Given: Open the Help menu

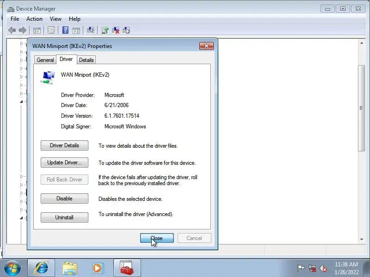Looking at the screenshot, I should click(x=74, y=19).
